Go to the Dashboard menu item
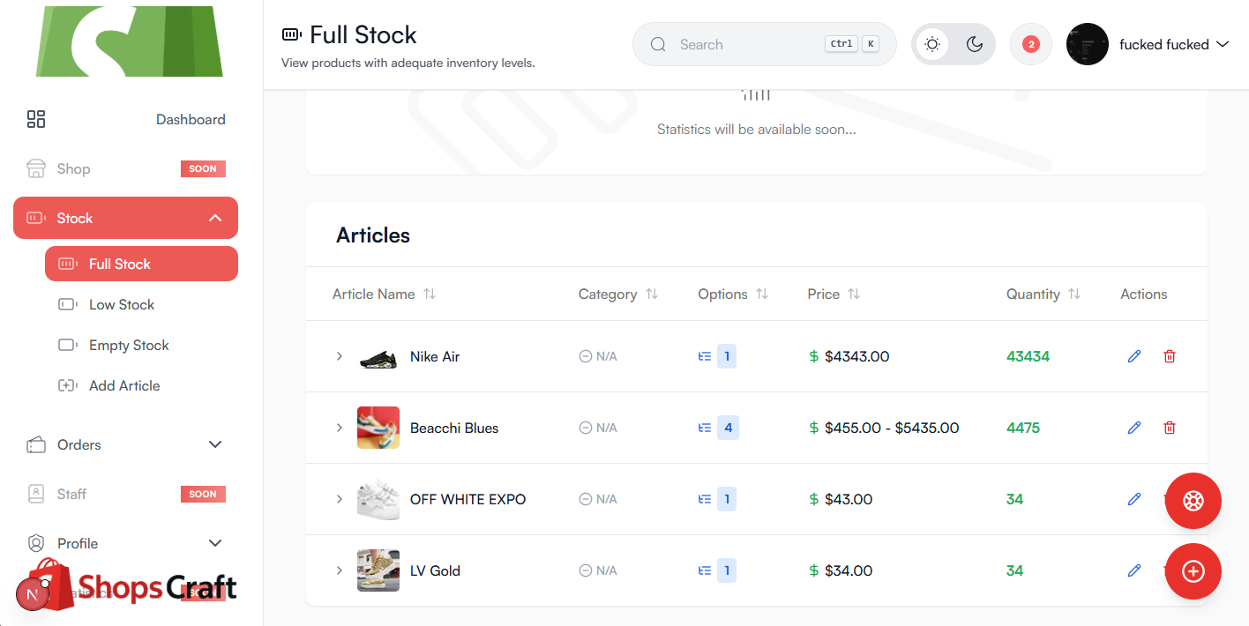Image resolution: width=1249 pixels, height=626 pixels. (191, 119)
